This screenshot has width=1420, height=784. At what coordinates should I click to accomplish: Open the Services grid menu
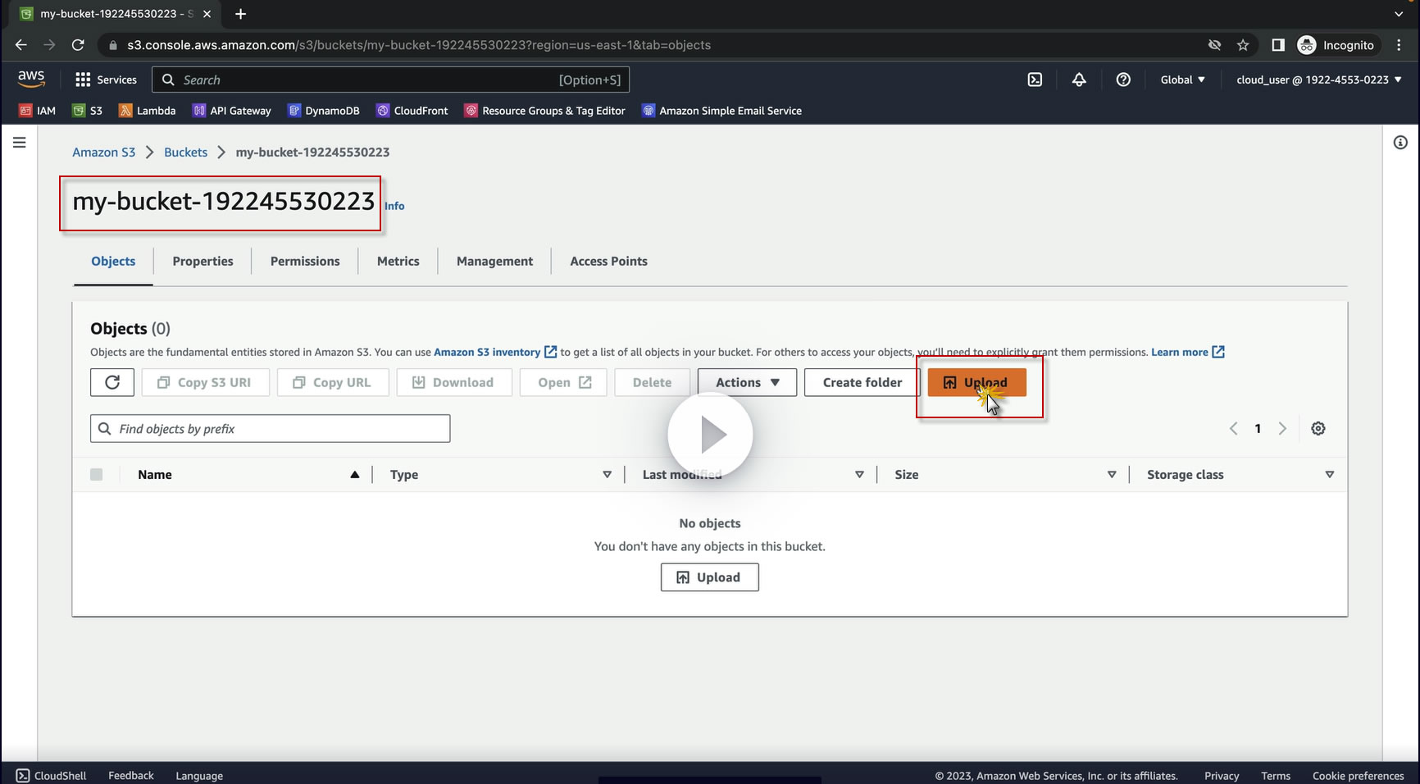pos(106,80)
